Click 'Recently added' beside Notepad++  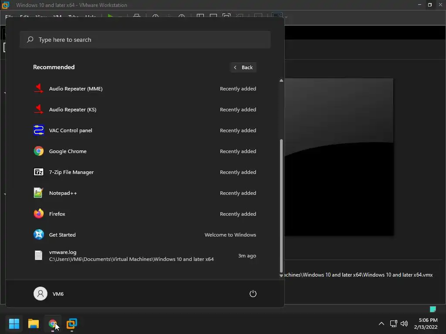[x=238, y=193]
